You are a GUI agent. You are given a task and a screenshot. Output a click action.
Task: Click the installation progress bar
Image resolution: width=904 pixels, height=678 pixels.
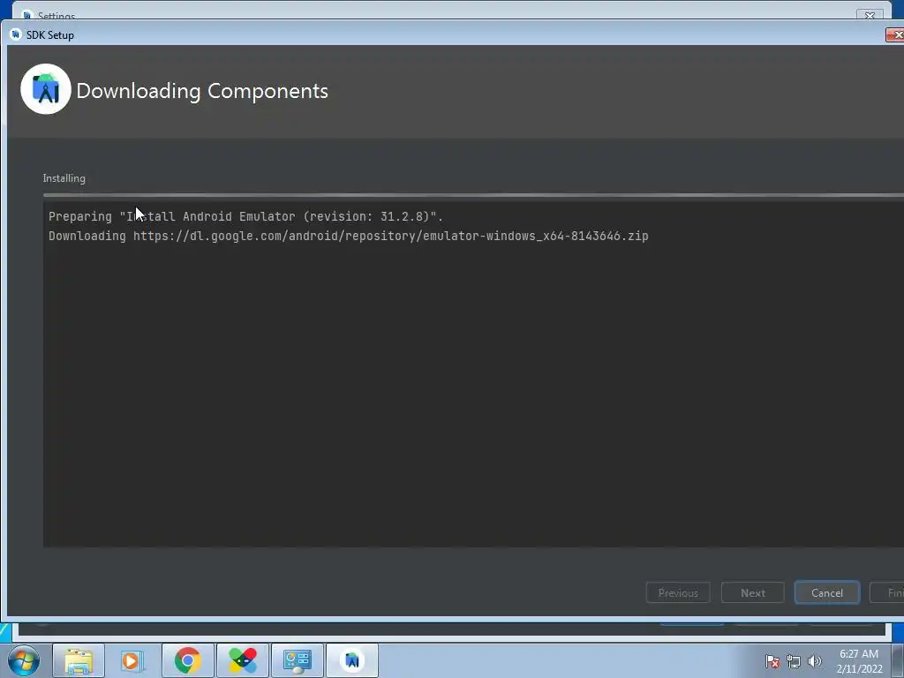coord(473,195)
